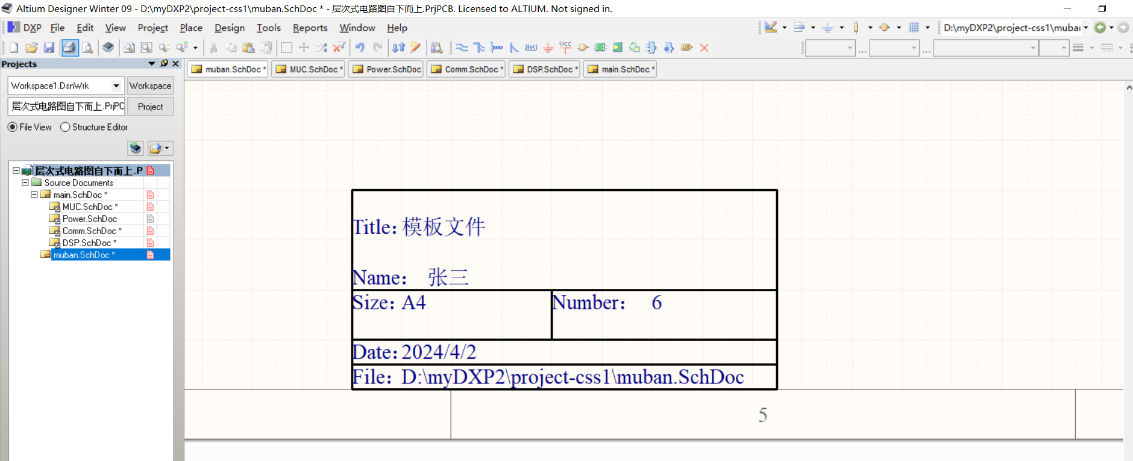Click the Compile layers icon in Projects panel

(136, 148)
